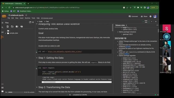This screenshot has height=98, width=174.
Task: Open the Code snippets icon
Action: (x=2, y=84)
